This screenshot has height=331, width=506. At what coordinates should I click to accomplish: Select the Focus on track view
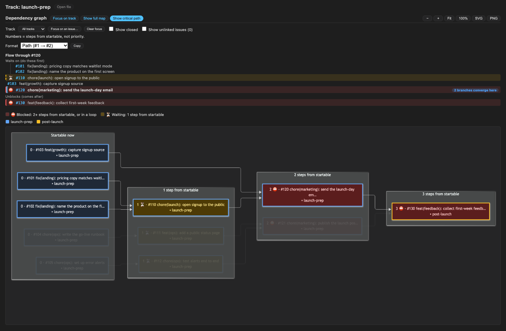pyautogui.click(x=64, y=18)
